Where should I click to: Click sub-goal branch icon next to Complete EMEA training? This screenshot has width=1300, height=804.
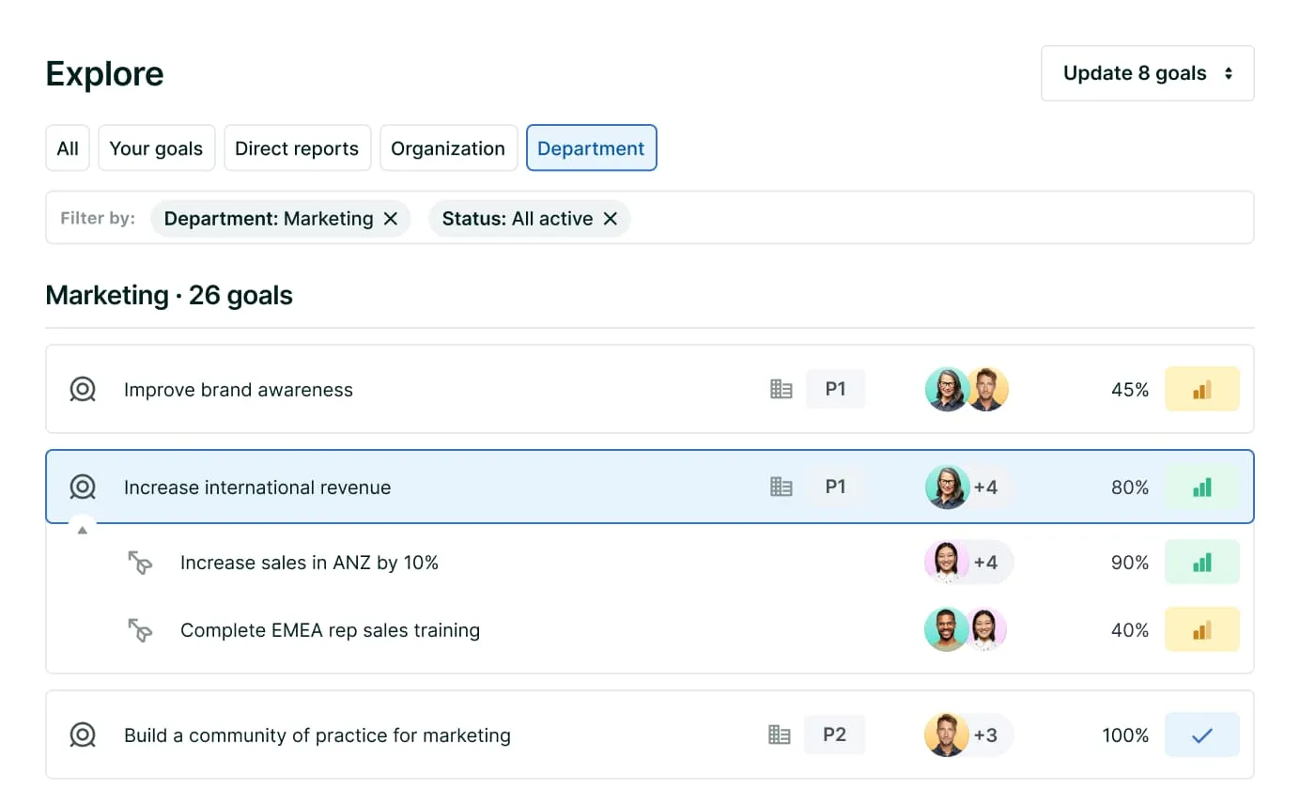140,630
